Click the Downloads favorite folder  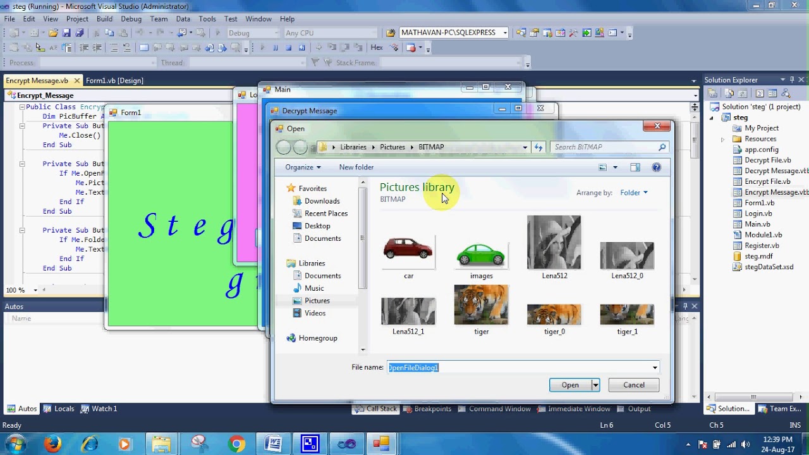point(322,201)
